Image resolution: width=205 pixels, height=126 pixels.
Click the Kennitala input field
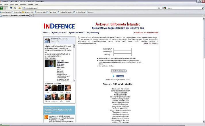click(122, 52)
